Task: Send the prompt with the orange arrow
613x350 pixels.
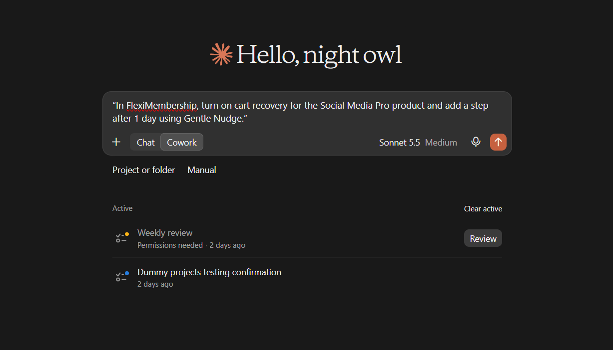Action: [498, 142]
